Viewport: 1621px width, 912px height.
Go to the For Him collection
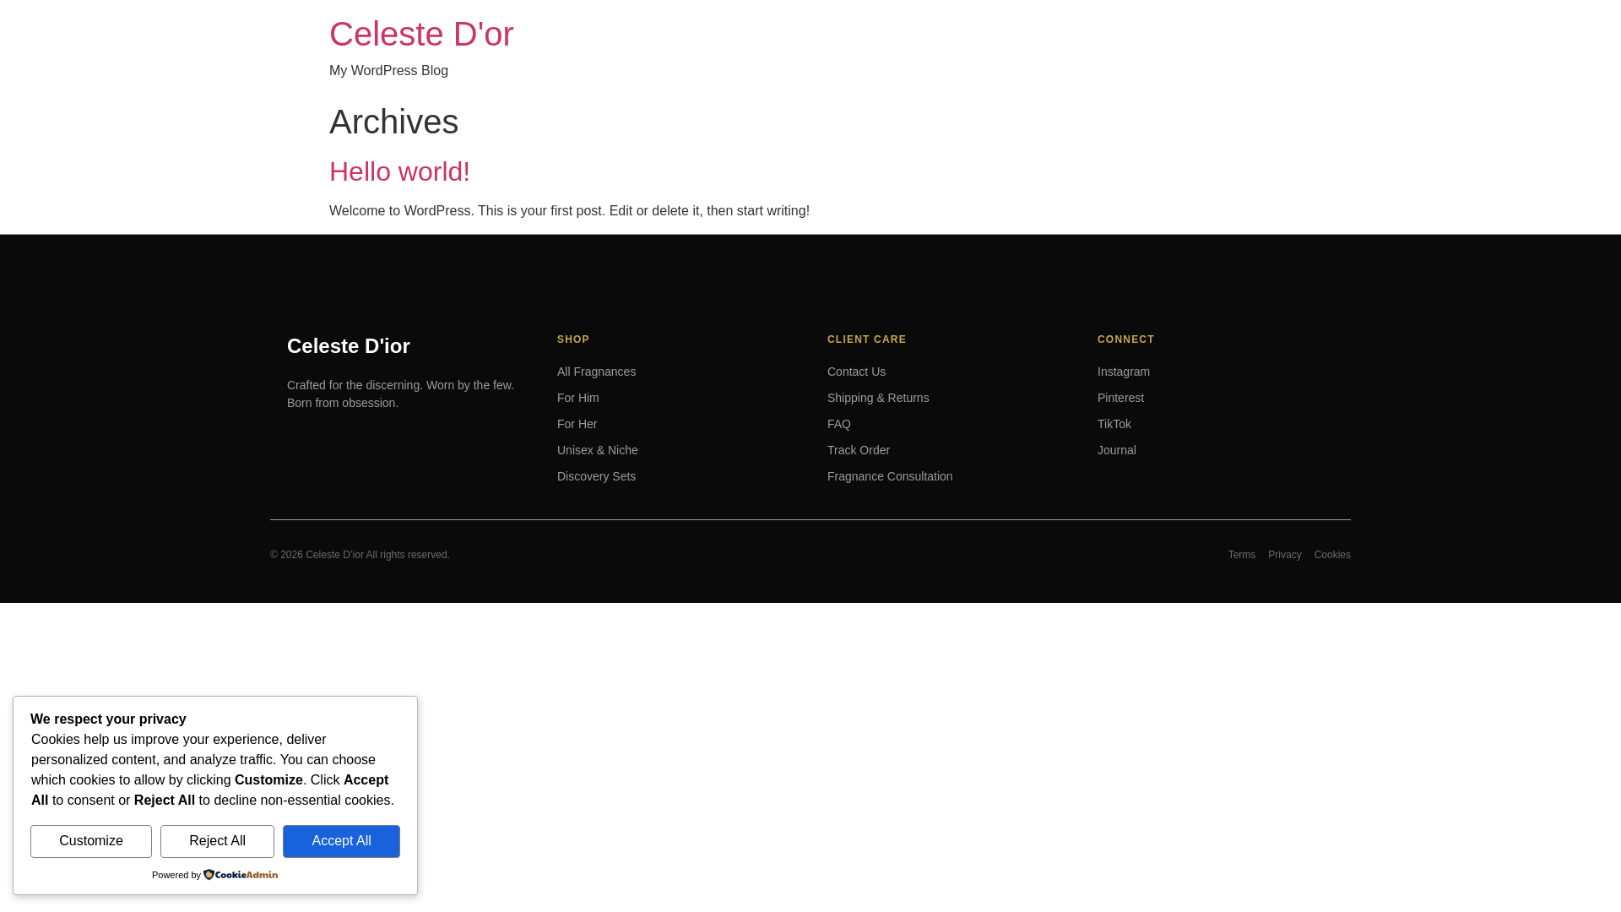point(577,398)
